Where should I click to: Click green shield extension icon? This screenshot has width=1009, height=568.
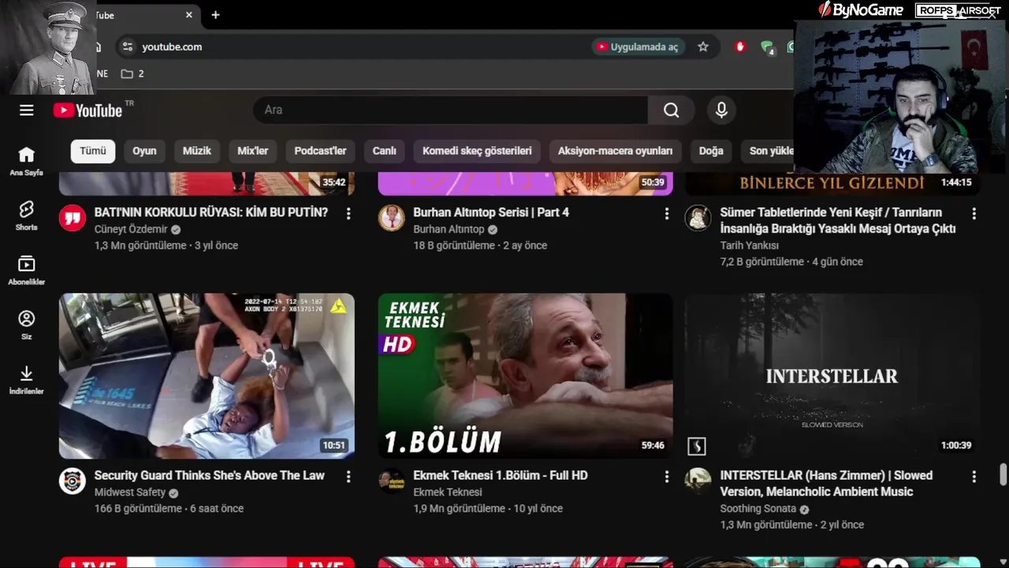coord(767,47)
